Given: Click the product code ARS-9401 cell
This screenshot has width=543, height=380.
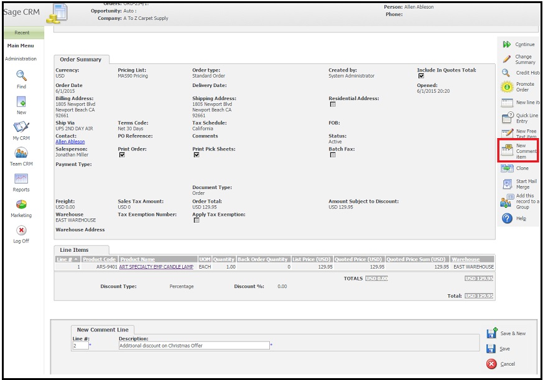Looking at the screenshot, I should (x=106, y=267).
